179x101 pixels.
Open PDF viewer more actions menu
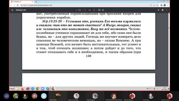coord(167,10)
